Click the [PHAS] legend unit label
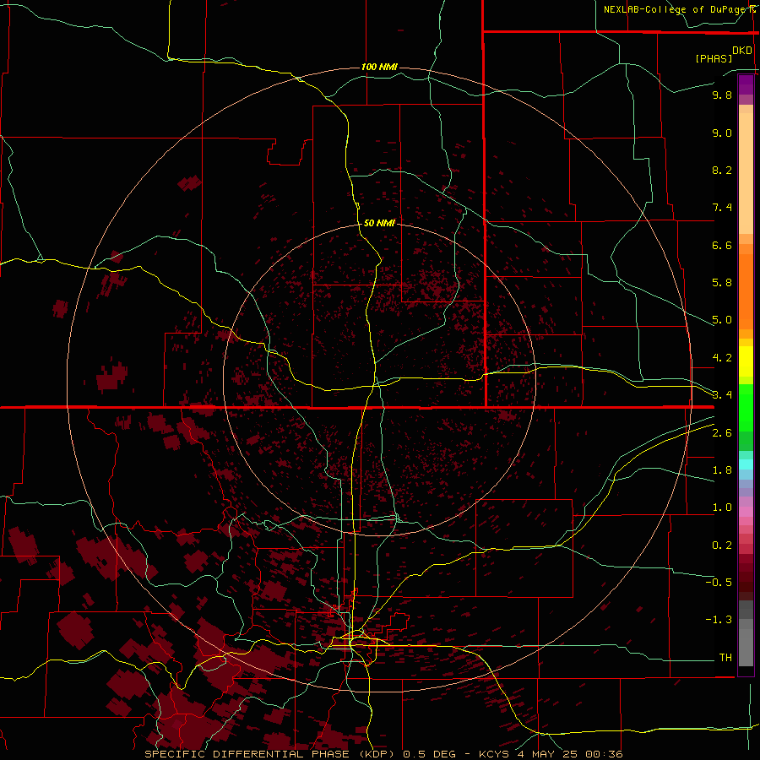The height and width of the screenshot is (760, 760). [x=714, y=58]
